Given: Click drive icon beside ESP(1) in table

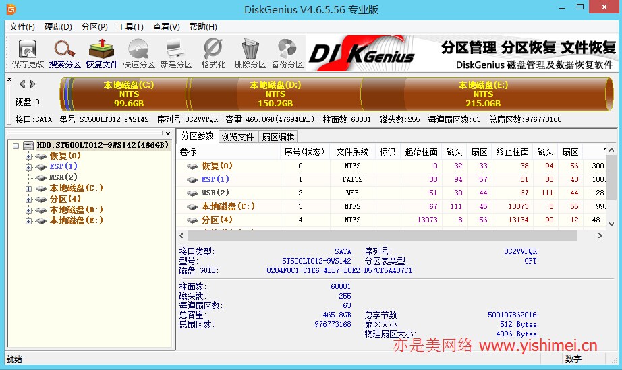Looking at the screenshot, I should point(192,180).
